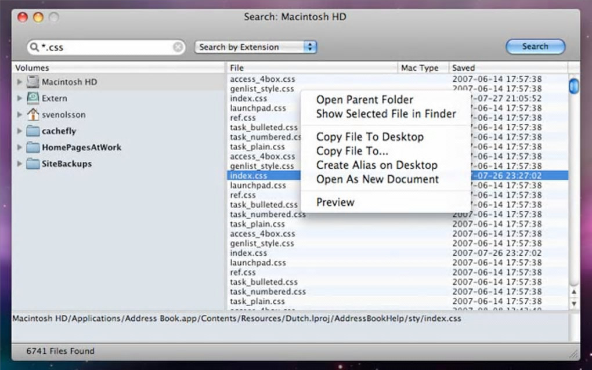Click the Volumes column header
Screen dimensions: 592x370
pyautogui.click(x=118, y=68)
